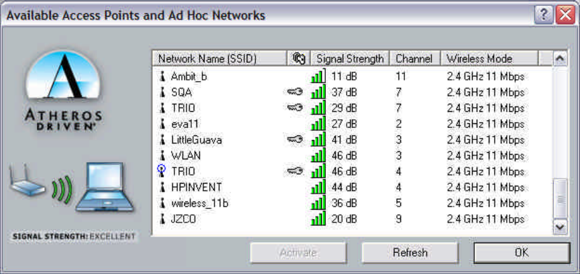
Task: Click the signal bars icon for WLAN
Action: pos(318,155)
